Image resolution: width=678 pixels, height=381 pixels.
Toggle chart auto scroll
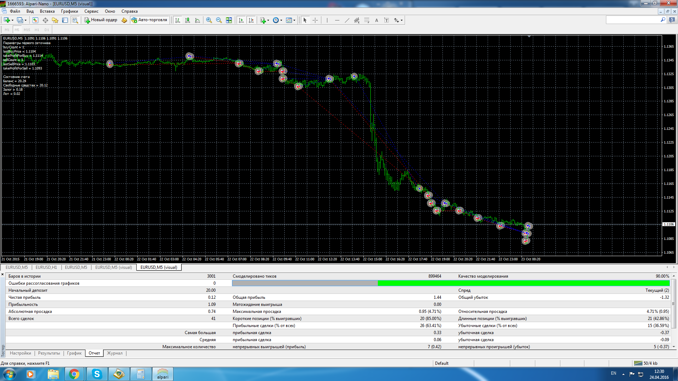(241, 20)
